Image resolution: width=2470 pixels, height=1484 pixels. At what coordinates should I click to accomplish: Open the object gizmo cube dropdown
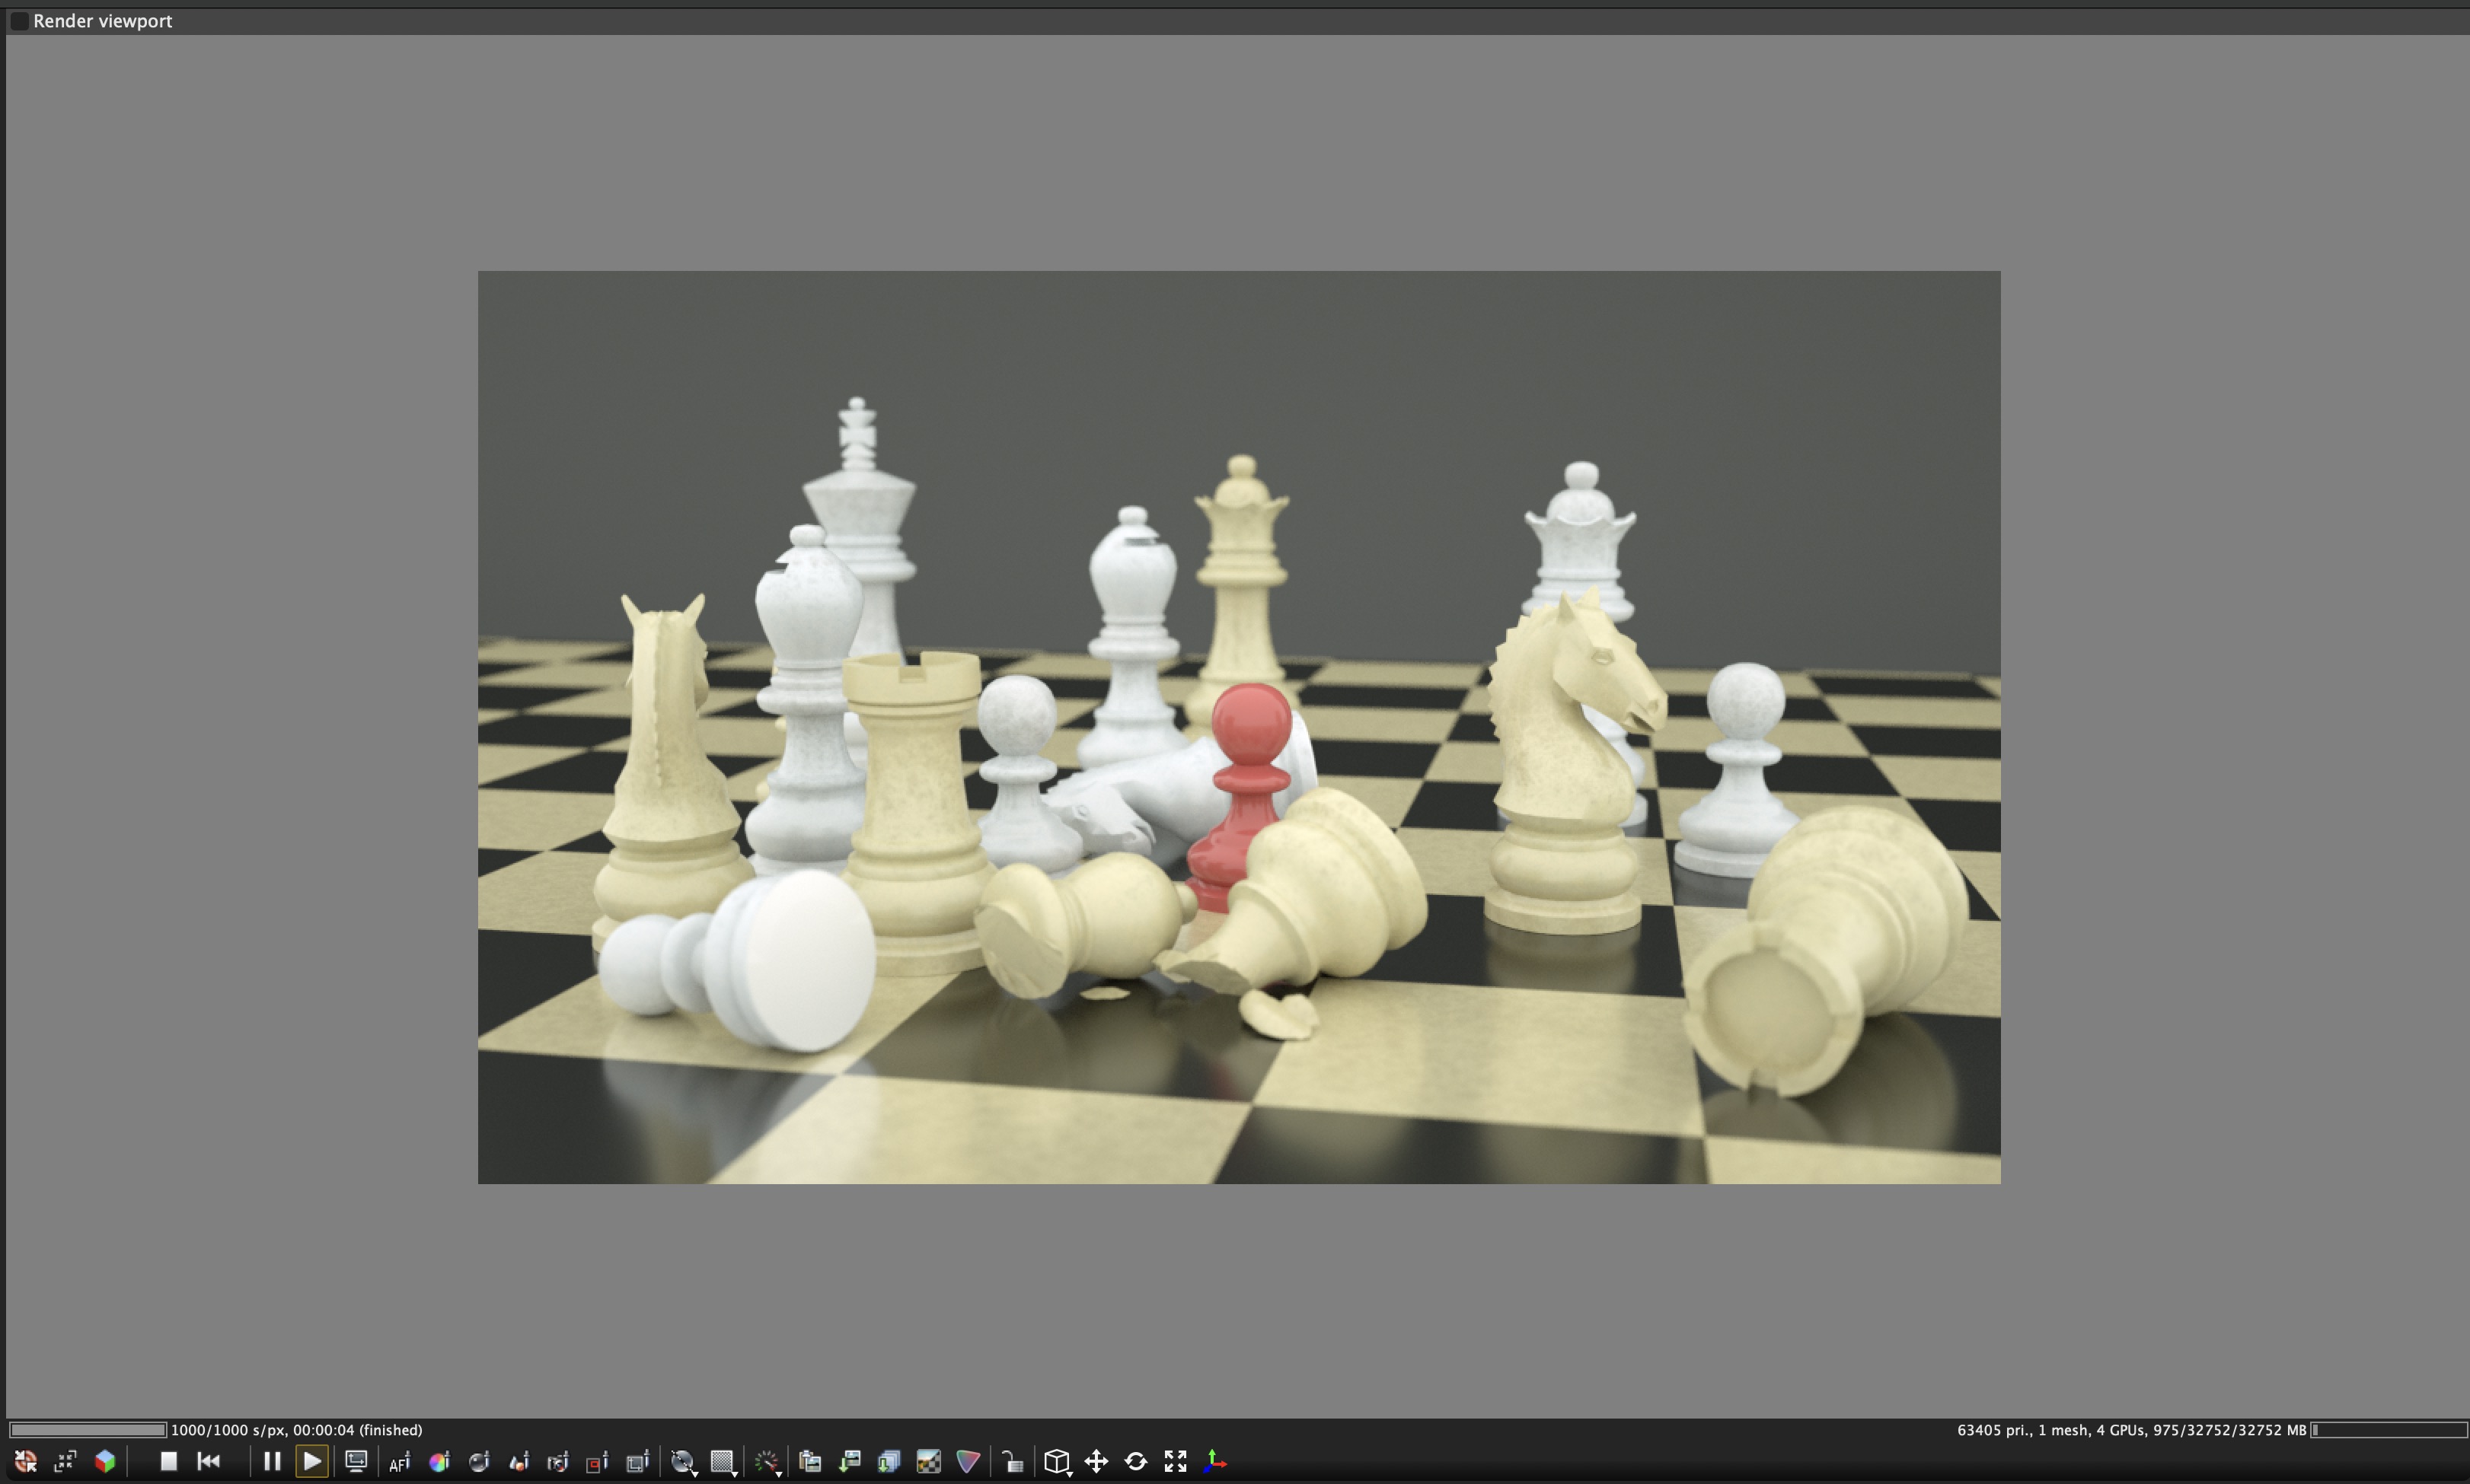pyautogui.click(x=1058, y=1462)
